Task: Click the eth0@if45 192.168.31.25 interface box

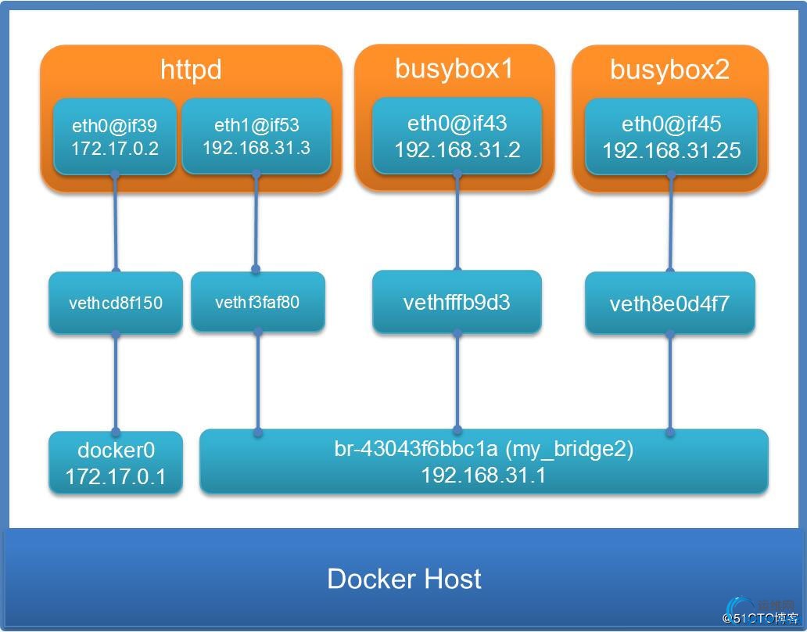Action: (671, 137)
